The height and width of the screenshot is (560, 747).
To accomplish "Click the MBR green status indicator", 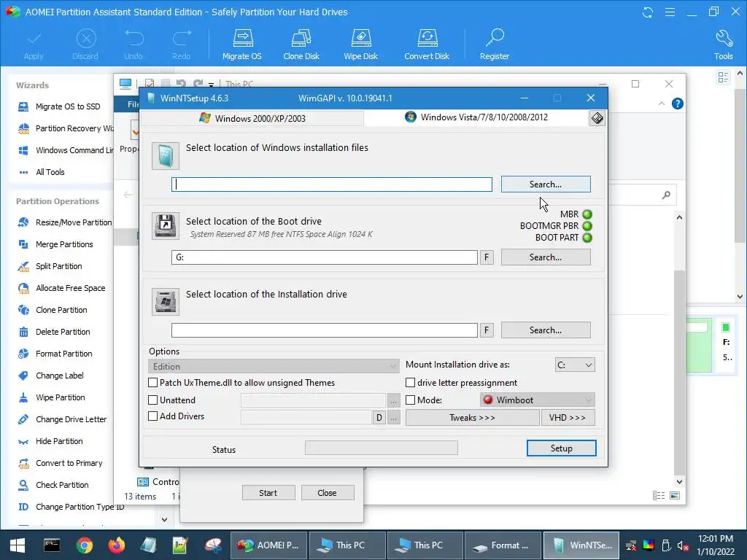I will click(587, 214).
